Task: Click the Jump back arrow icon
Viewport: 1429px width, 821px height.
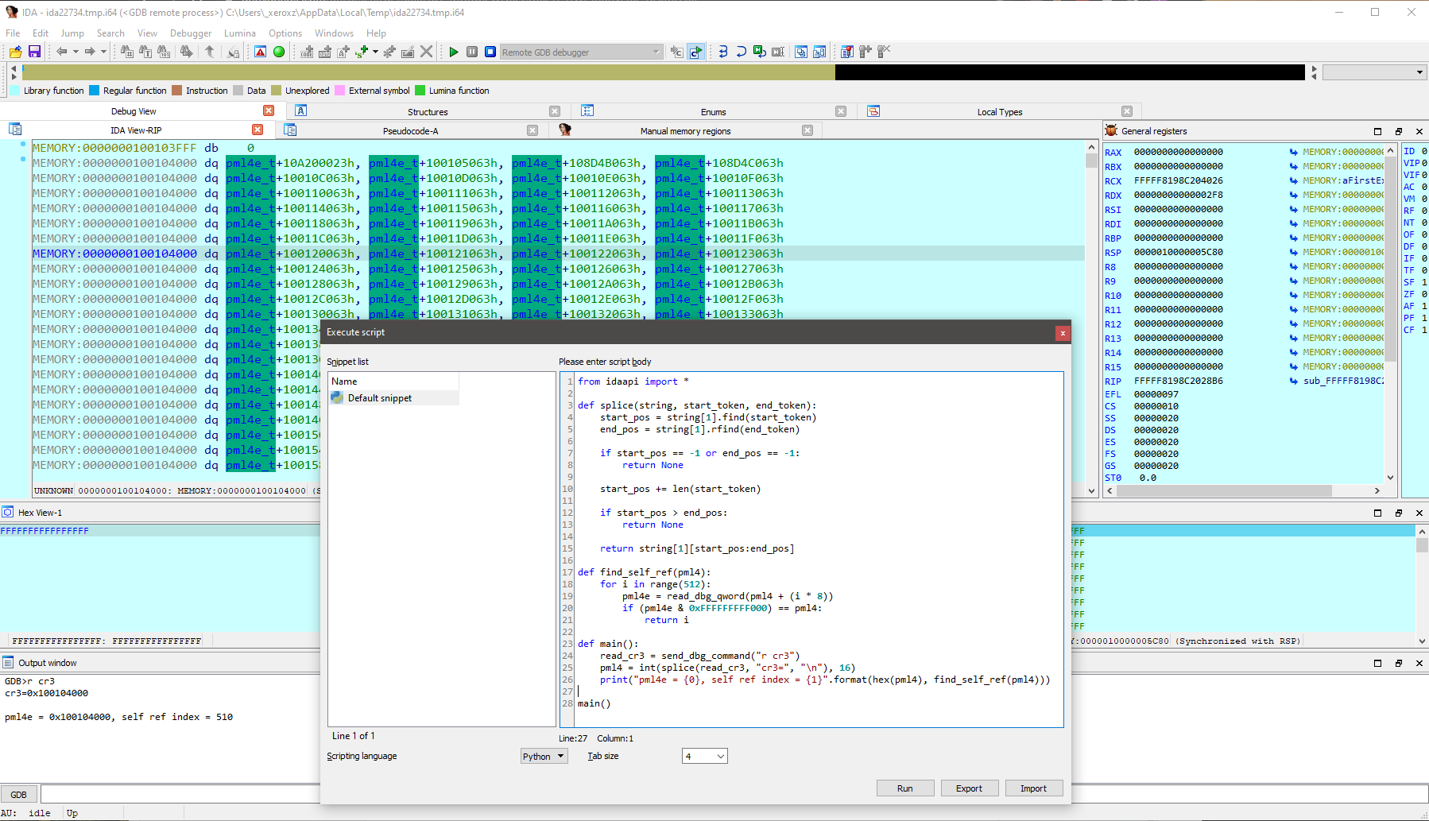Action: 61,52
